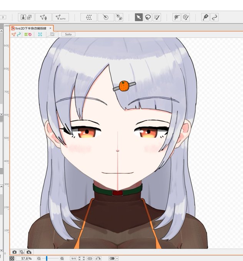Open dropdown arrow next to display mode switch

117,258
